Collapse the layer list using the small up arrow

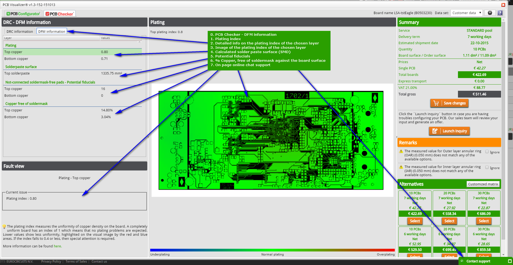140,42
